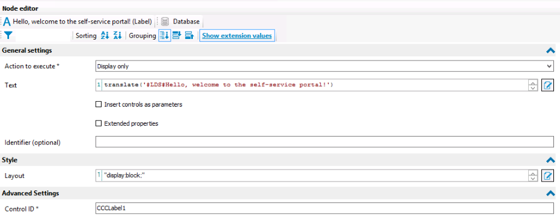The height and width of the screenshot is (221, 560).
Task: Open the editor for the Layout field
Action: pos(547,176)
